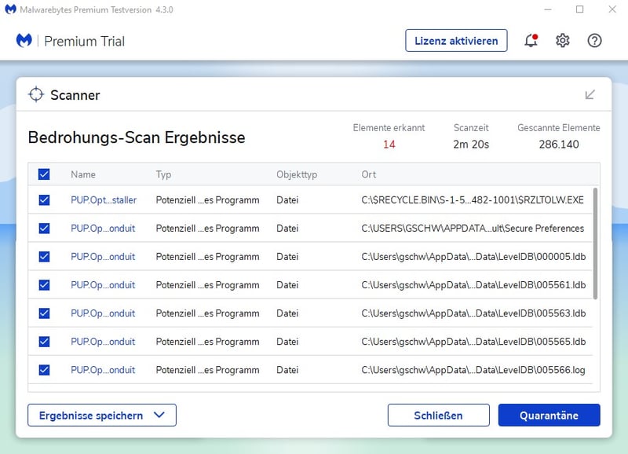The image size is (628, 454).
Task: Open the Ergebnisse speichern dropdown
Action: tap(102, 416)
